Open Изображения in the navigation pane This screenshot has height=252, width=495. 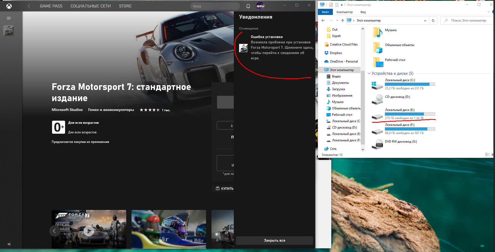click(339, 96)
